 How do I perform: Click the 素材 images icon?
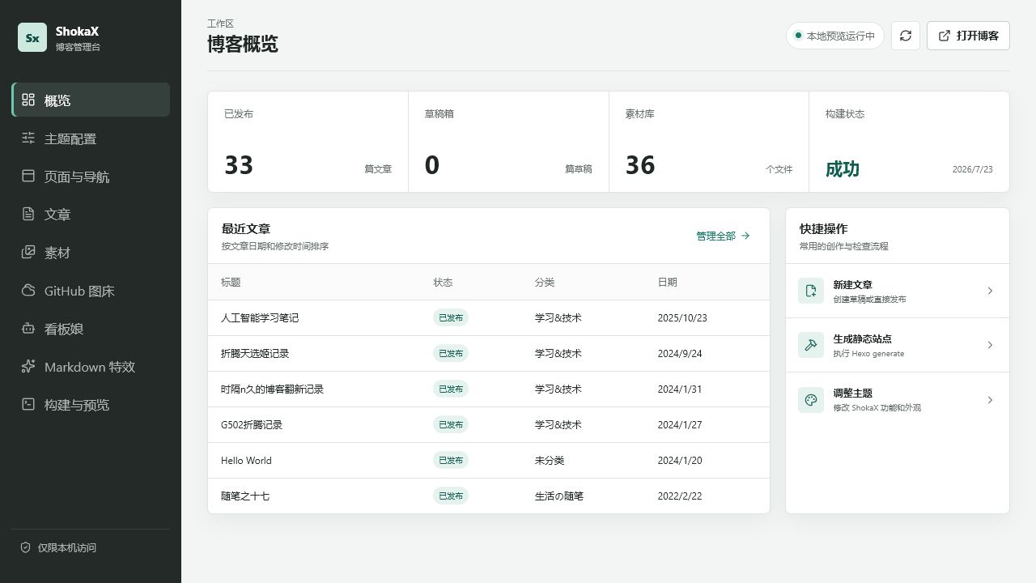pos(28,252)
